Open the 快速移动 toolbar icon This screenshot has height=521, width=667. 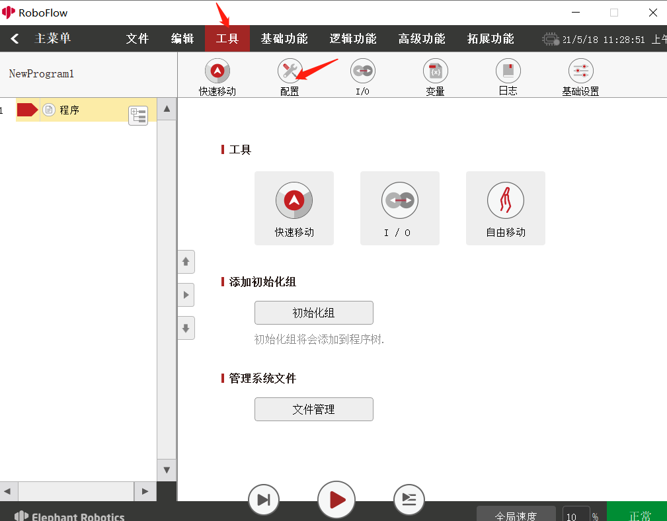point(217,71)
